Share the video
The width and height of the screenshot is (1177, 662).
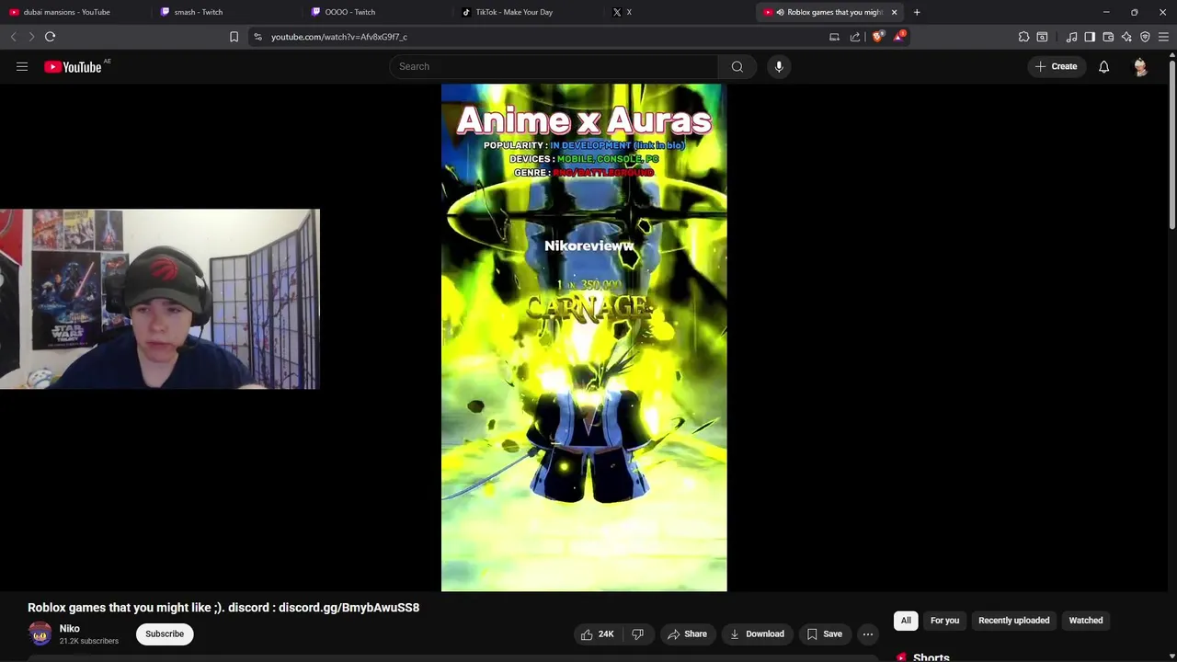click(687, 633)
